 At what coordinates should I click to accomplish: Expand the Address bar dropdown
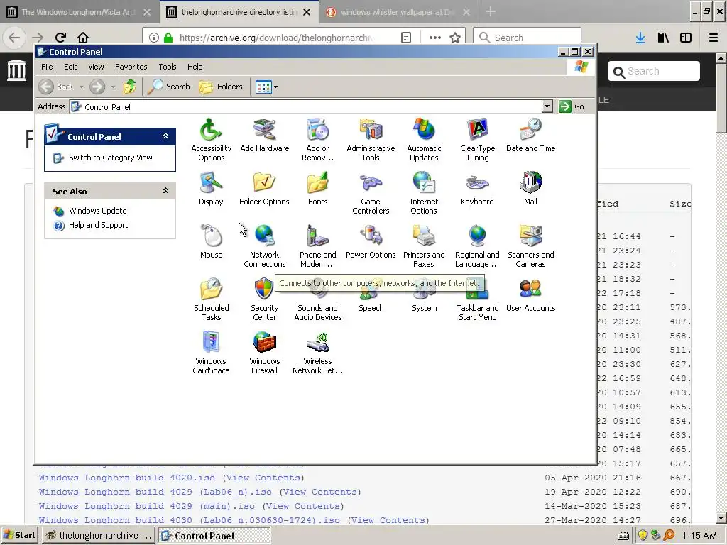pos(547,106)
